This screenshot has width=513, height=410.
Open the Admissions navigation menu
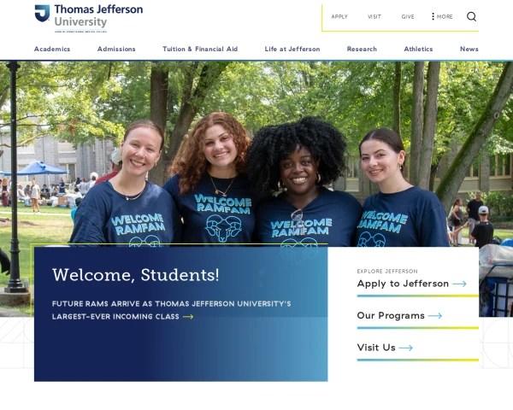[116, 49]
